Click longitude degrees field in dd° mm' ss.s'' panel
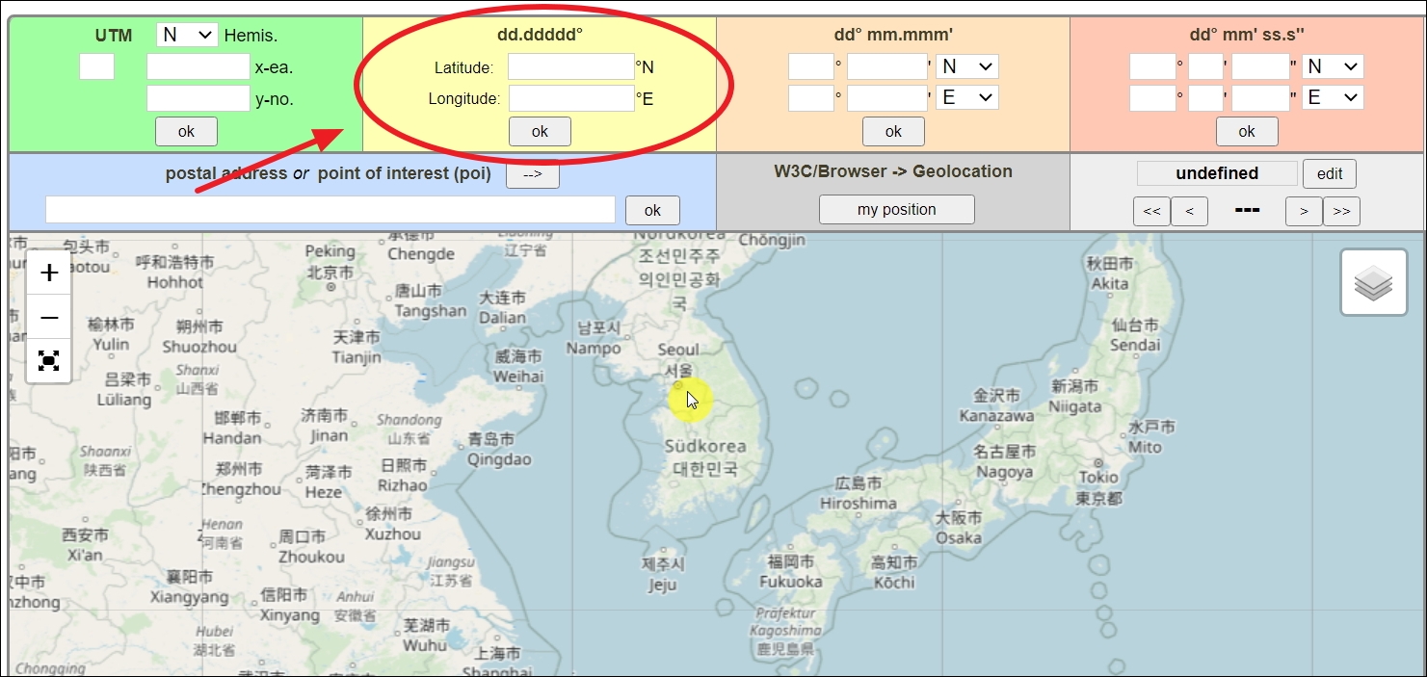The width and height of the screenshot is (1427, 677). (1152, 98)
